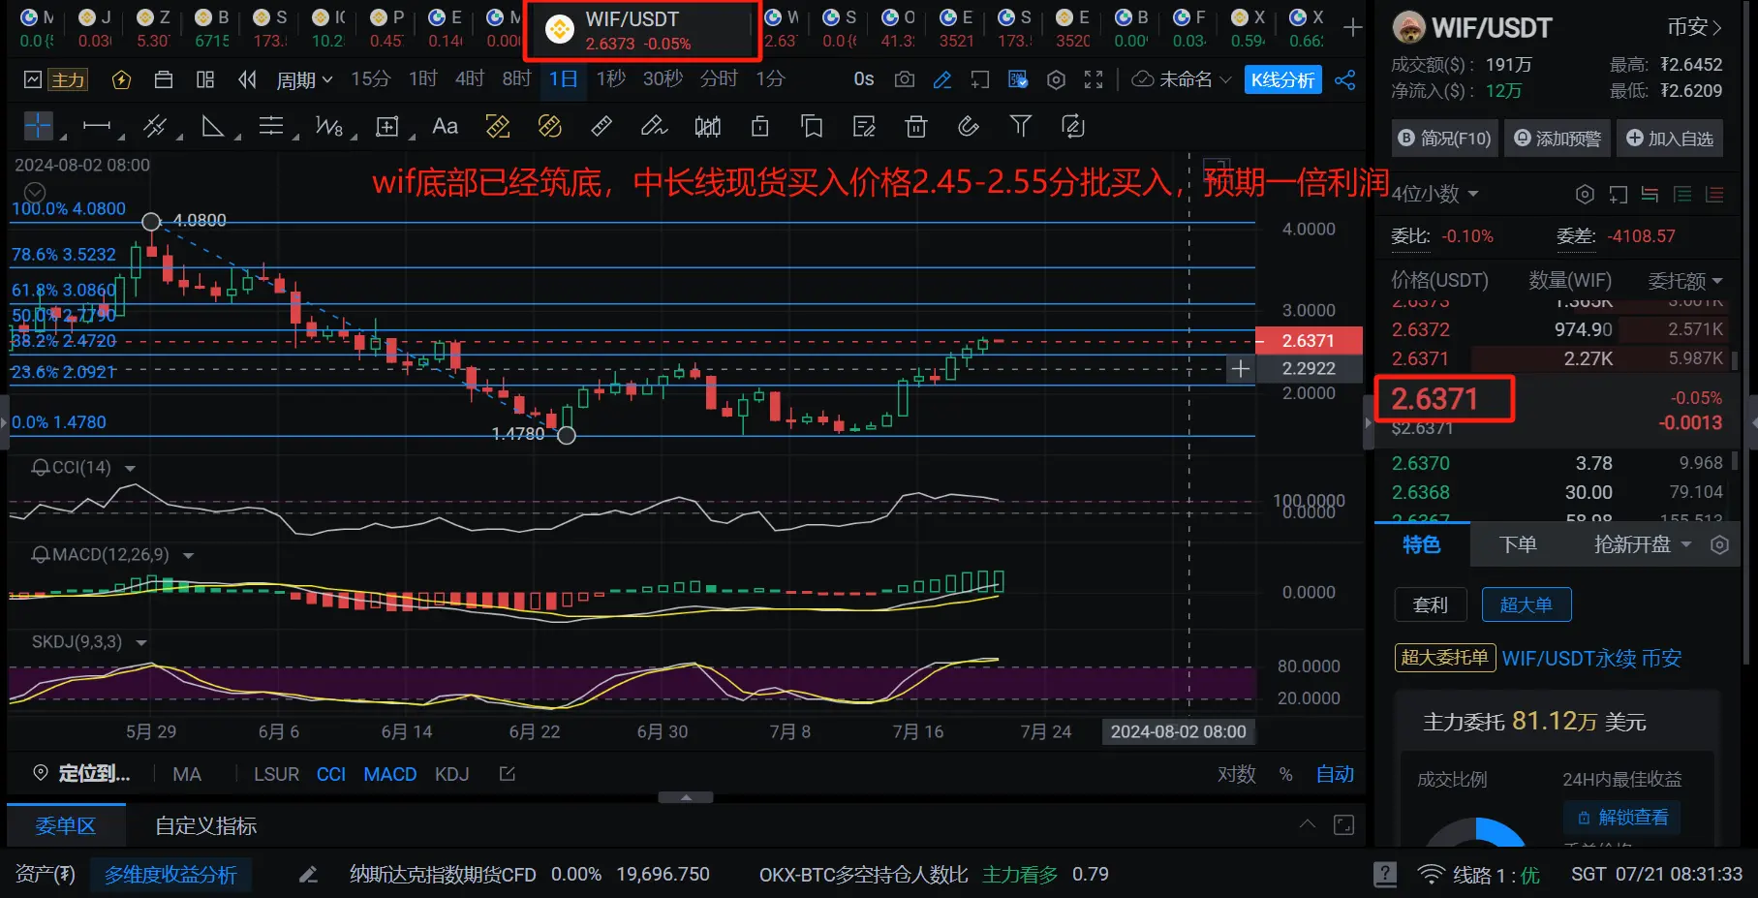
Task: Toggle the KDJ indicator
Action: click(451, 774)
